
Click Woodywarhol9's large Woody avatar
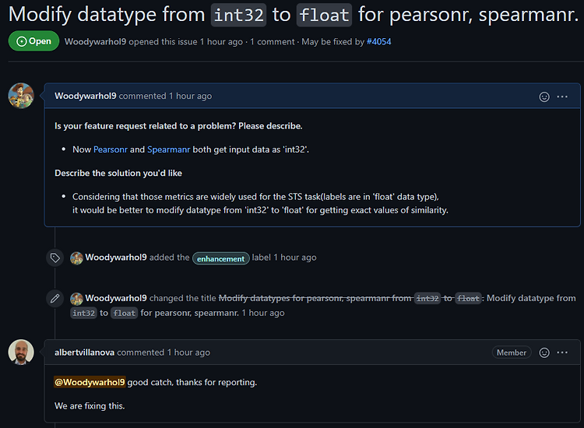point(21,96)
